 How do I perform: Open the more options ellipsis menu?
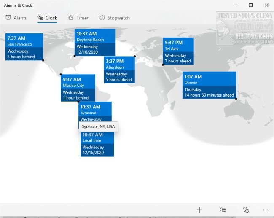[x=266, y=210]
